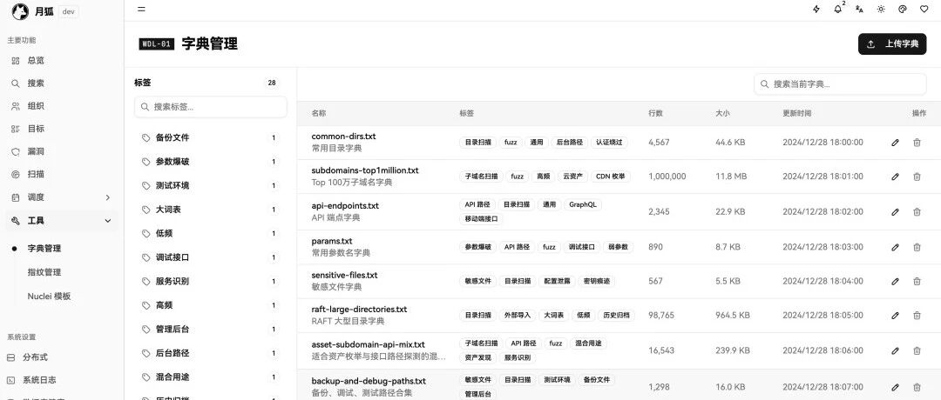
Task: Delete common-dirs.txt with trash icon
Action: (917, 143)
